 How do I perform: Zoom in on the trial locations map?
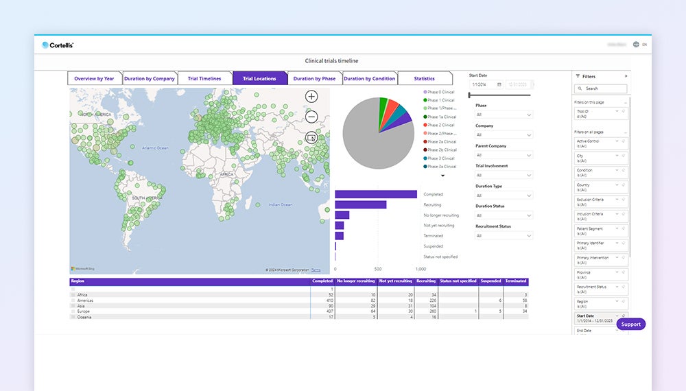(x=311, y=97)
